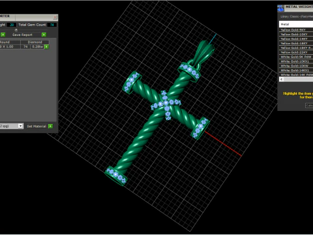Screen dimensions: 313x235
Task: Select Yellow Gold 22KY in metal list
Action: click(296, 52)
